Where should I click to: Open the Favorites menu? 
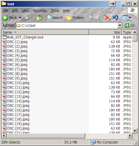pos(40,11)
